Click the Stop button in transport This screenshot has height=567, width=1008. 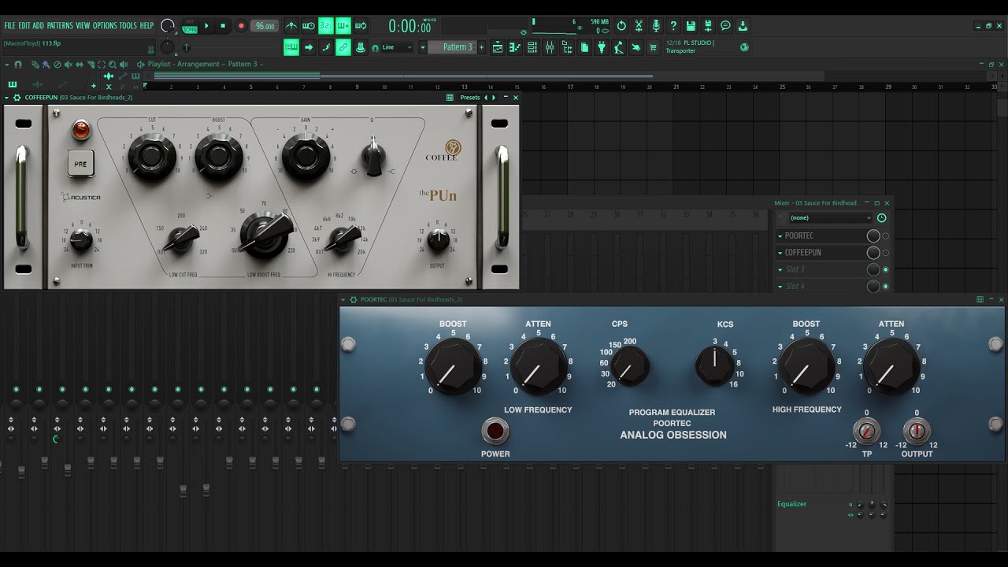pos(223,26)
